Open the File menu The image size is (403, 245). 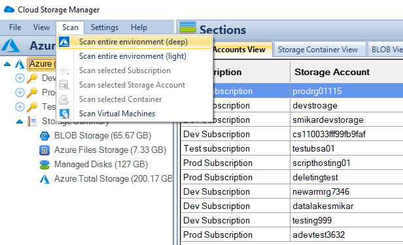[x=15, y=27]
